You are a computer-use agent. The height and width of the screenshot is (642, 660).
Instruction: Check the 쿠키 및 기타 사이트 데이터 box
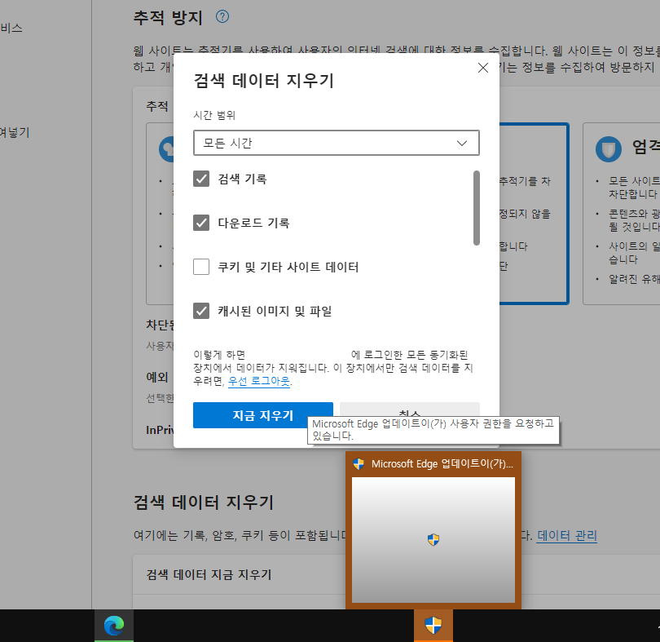point(201,267)
